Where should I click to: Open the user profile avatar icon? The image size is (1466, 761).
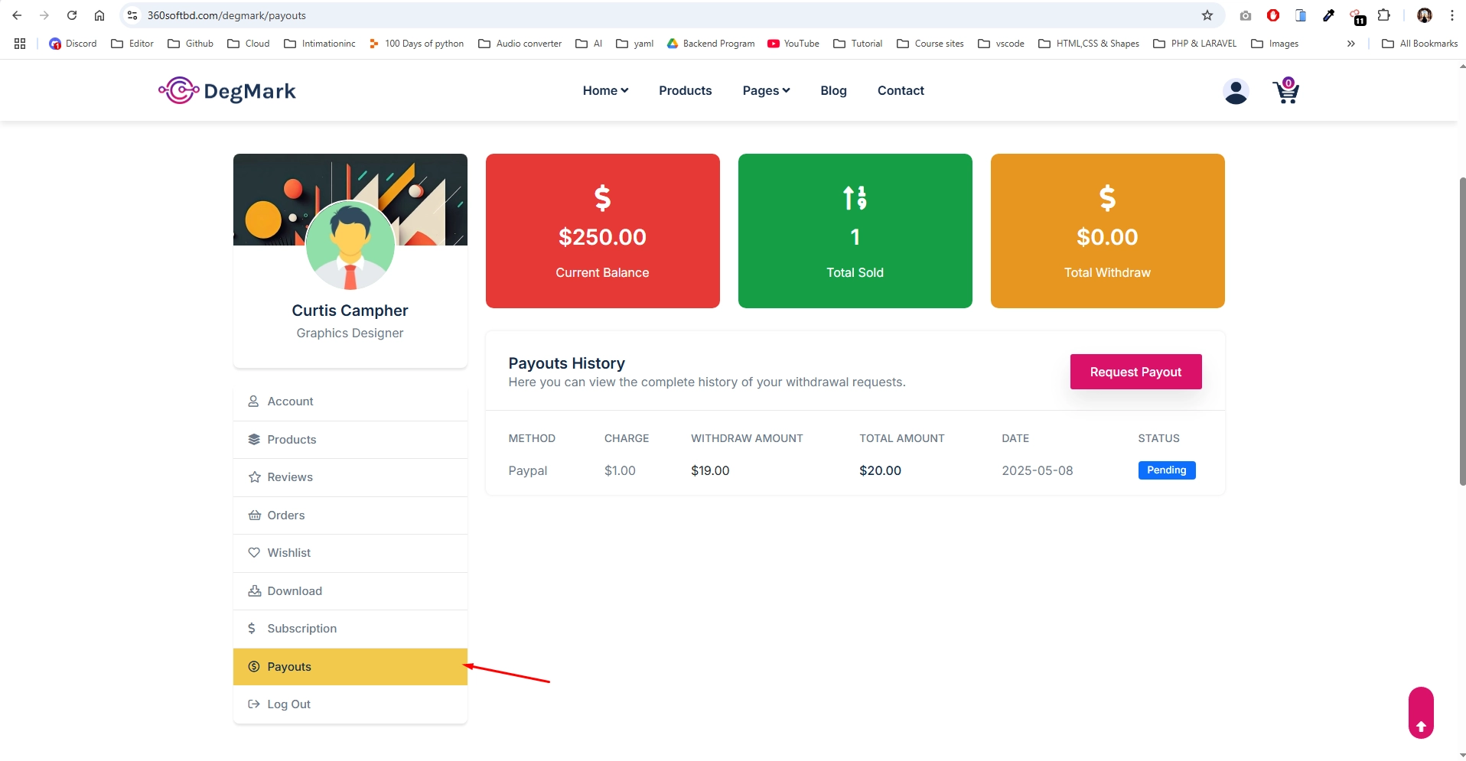tap(1236, 92)
